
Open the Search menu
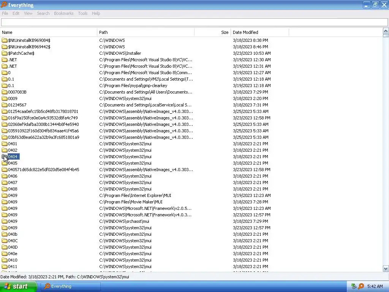coord(43,13)
